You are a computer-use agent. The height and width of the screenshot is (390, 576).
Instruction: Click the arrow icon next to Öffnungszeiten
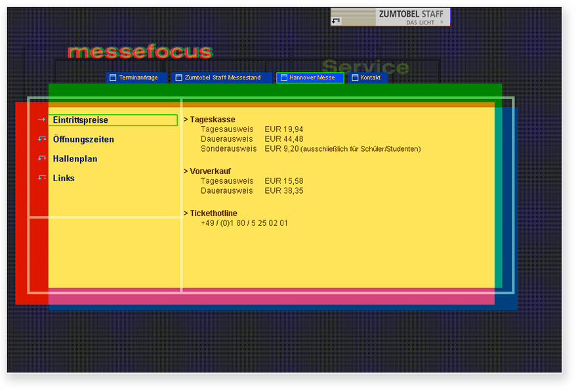[x=42, y=139]
